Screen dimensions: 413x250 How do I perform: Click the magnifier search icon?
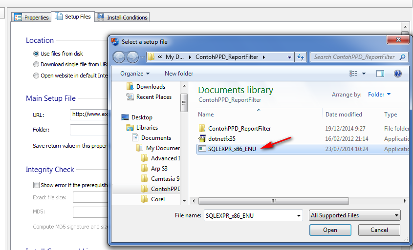click(x=402, y=57)
